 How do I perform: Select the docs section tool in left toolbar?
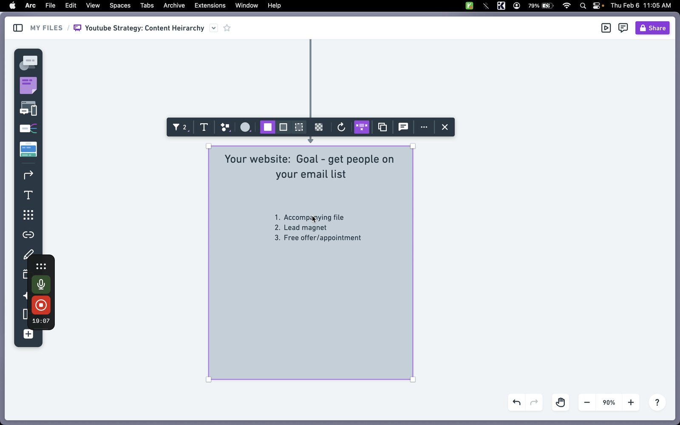click(28, 149)
